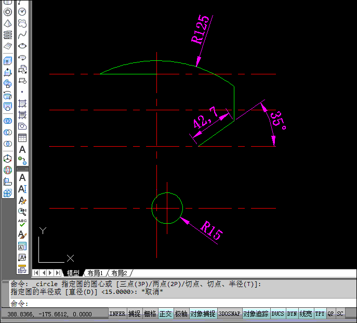Select the Loft tool
The width and height of the screenshot is (357, 323).
(x=8, y=107)
